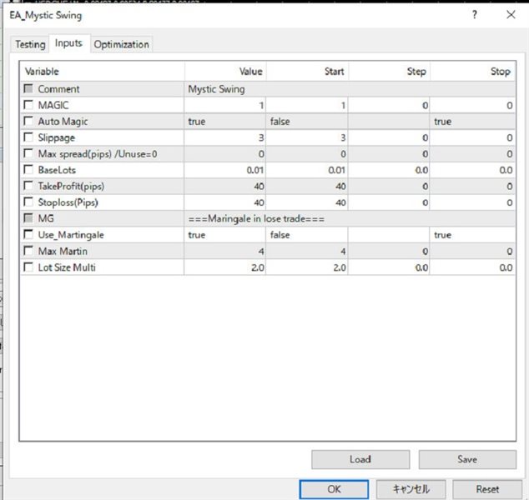Select the Max spread Value cell

click(225, 153)
